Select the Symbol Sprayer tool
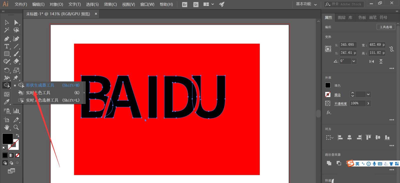Image resolution: width=400 pixels, height=183 pixels. pyautogui.click(x=7, y=111)
